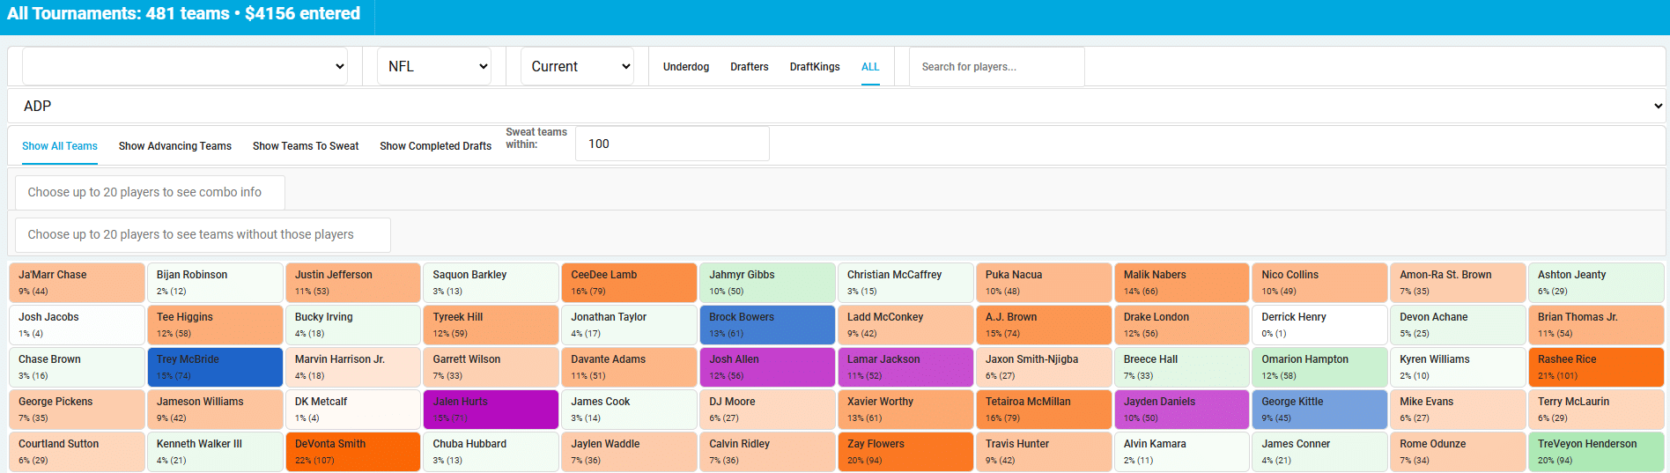This screenshot has width=1670, height=473.
Task: Open the blank tournament selector dropdown
Action: coord(185,66)
